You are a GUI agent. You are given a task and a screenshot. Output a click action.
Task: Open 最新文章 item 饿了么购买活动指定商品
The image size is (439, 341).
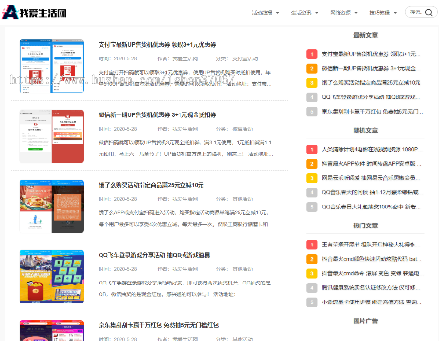tap(371, 83)
